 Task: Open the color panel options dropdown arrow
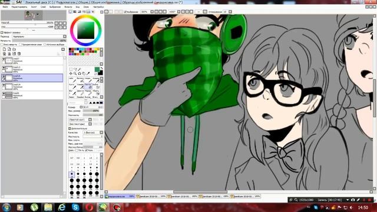click(x=102, y=12)
